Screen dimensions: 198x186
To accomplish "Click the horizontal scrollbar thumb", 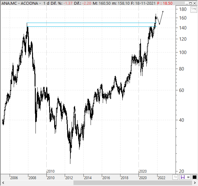I will tap(133, 183).
